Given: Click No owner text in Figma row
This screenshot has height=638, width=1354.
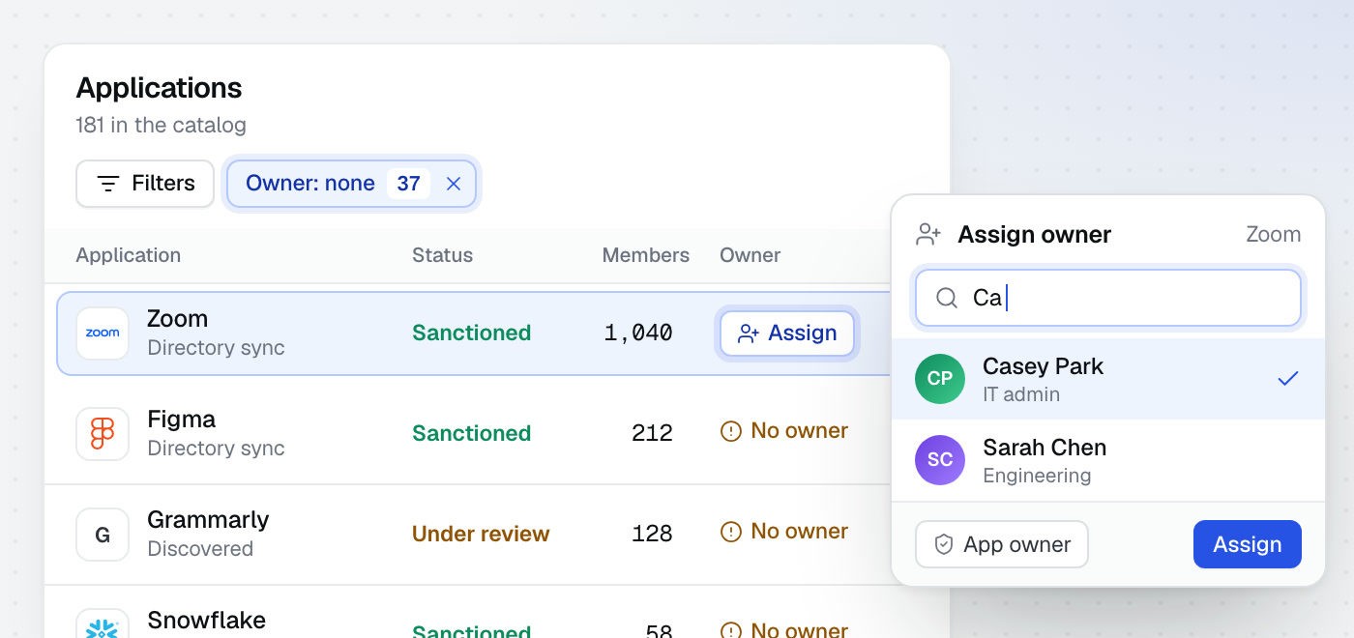Looking at the screenshot, I should click(800, 431).
